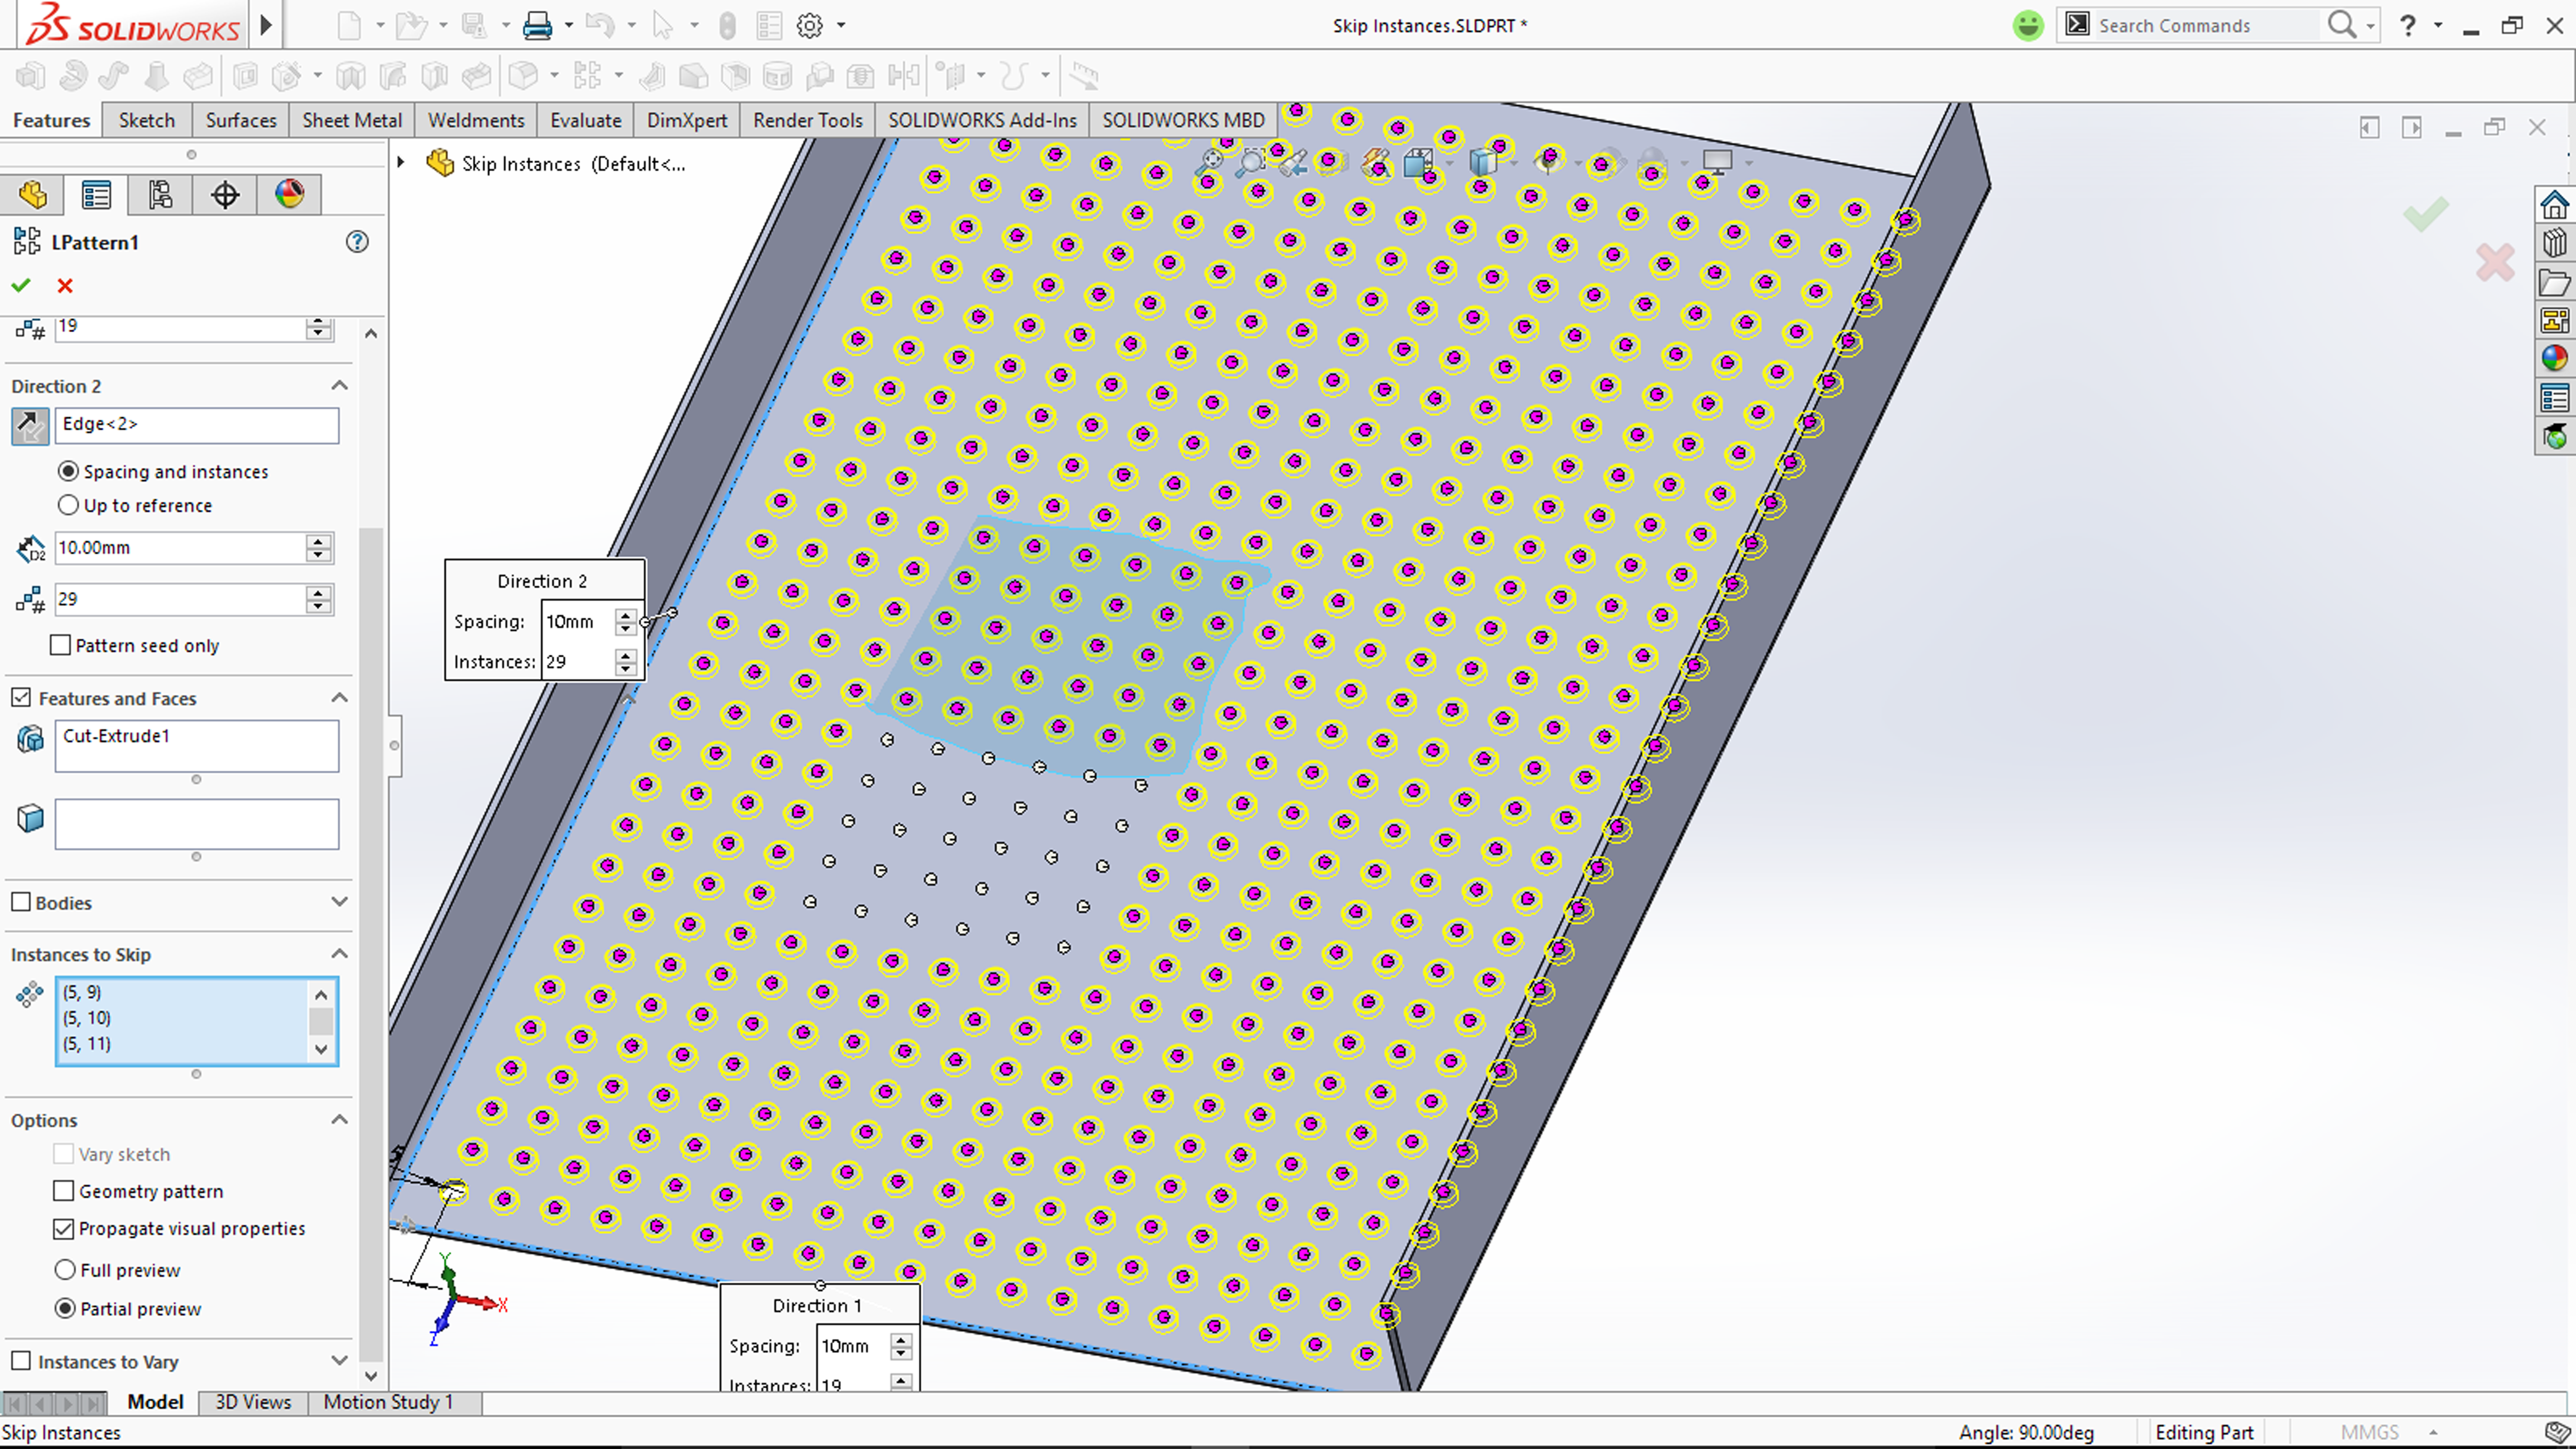Open the Evaluate tab

585,120
